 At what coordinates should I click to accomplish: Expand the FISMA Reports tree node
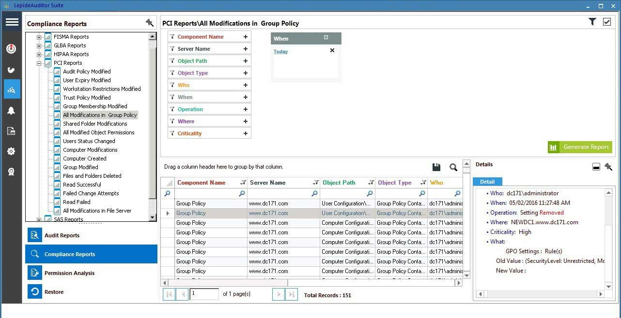pos(39,37)
